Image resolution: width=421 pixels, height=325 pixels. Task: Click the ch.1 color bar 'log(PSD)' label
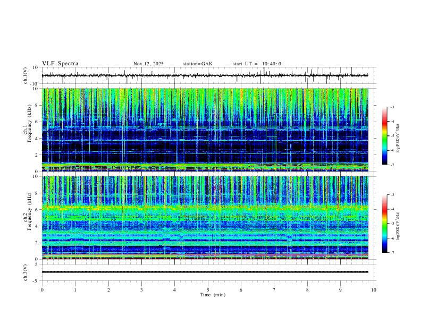(398, 138)
